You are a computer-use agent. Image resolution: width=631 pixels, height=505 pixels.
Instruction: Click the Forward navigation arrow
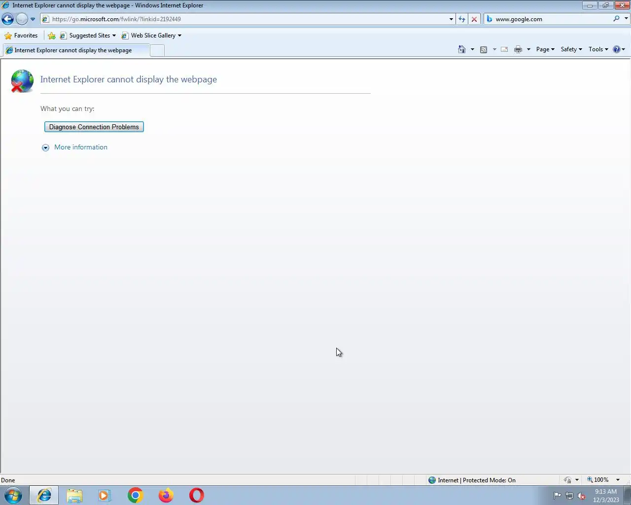pyautogui.click(x=22, y=19)
